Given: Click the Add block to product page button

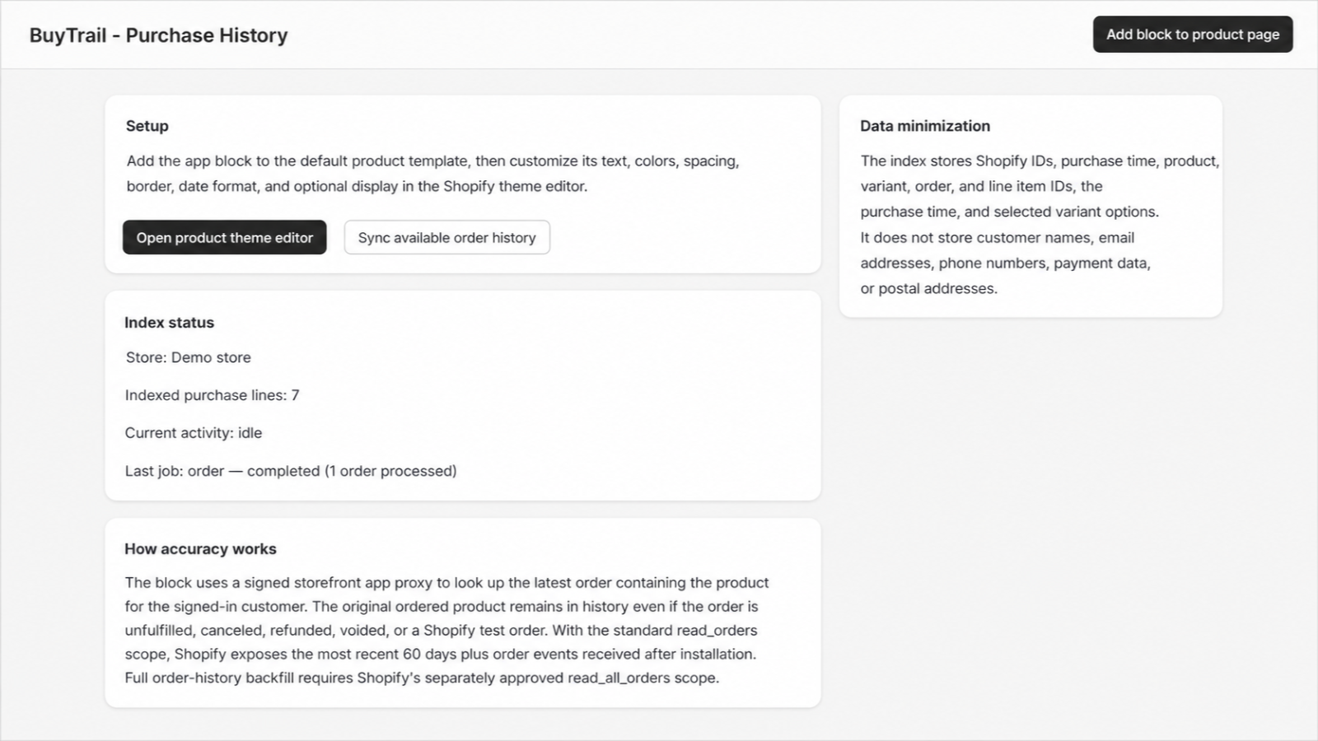Looking at the screenshot, I should tap(1193, 35).
